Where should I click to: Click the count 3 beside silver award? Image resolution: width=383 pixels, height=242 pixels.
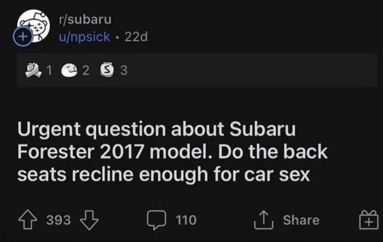[x=123, y=70]
